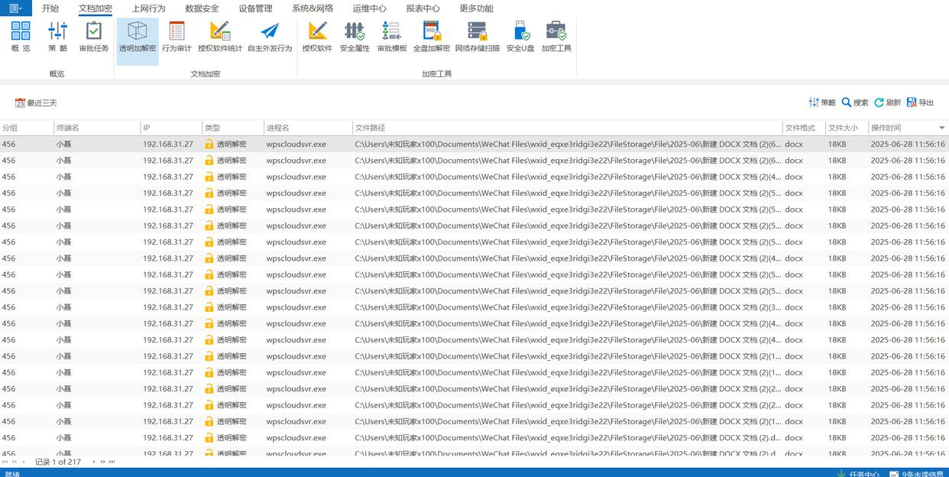Click the 授权软件统计 icon
This screenshot has height=477, width=949.
(x=220, y=37)
